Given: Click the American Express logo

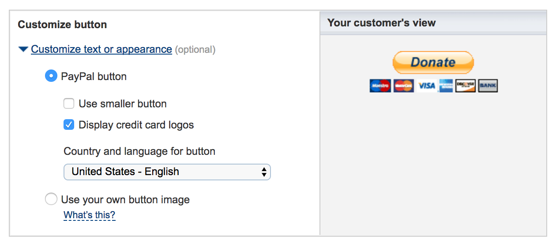Looking at the screenshot, I should [x=446, y=86].
